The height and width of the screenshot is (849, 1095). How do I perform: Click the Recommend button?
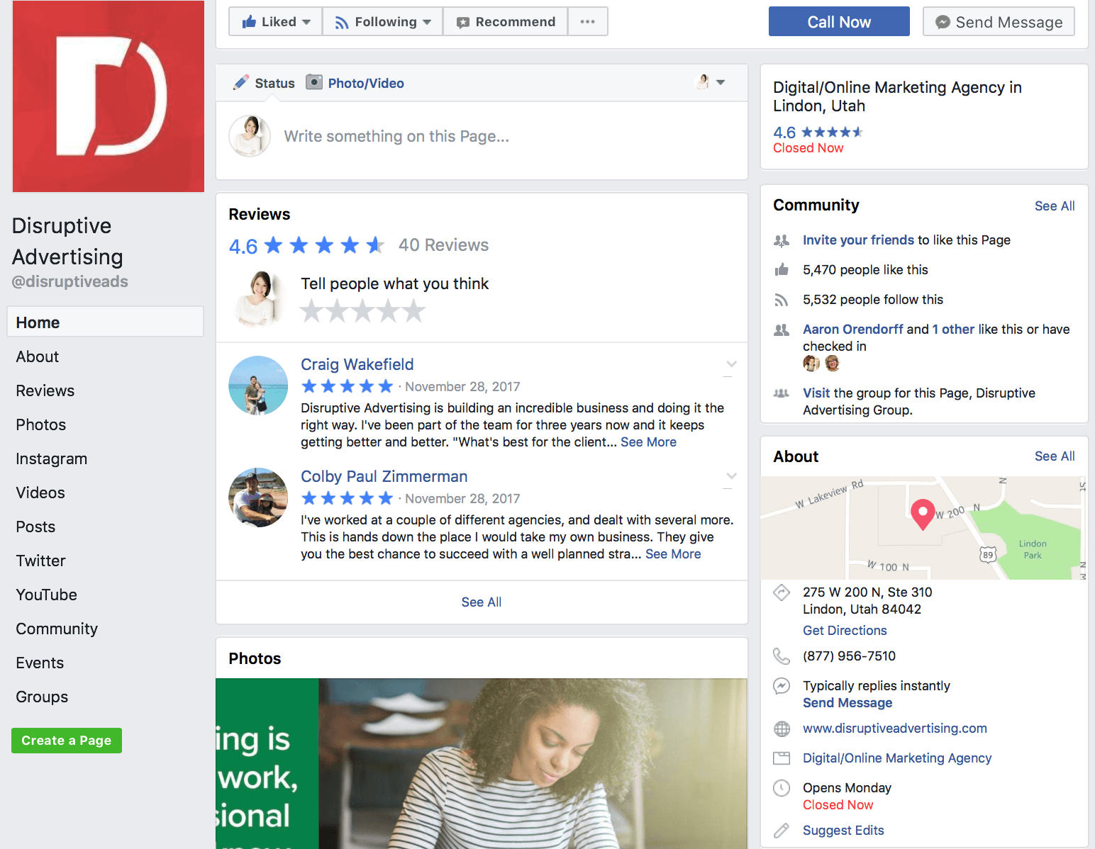[x=506, y=21]
